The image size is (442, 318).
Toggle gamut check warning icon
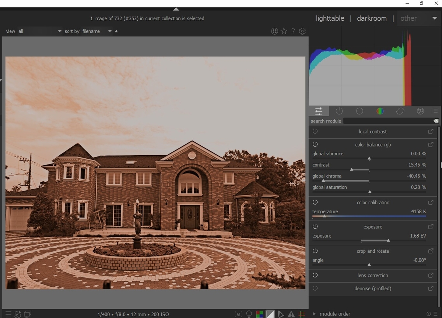291,314
